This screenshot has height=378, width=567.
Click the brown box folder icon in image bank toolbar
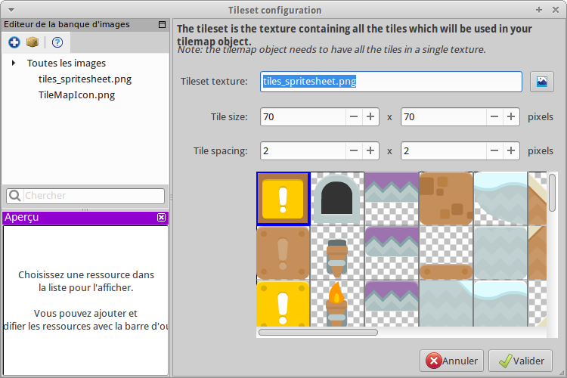[x=33, y=42]
